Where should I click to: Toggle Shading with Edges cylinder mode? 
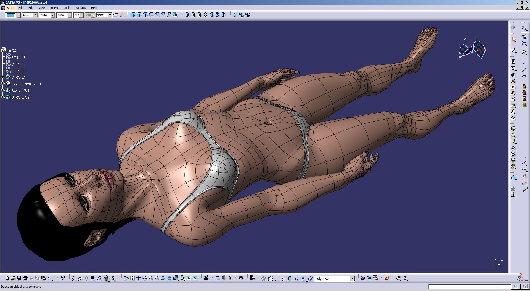194,15
